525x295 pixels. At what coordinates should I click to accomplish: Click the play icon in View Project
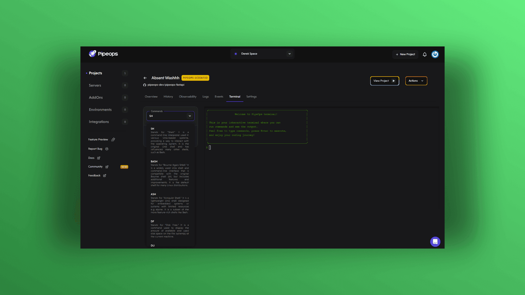tap(393, 81)
